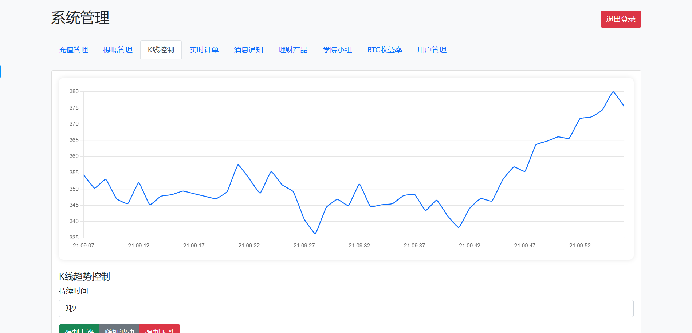This screenshot has width=692, height=333.
Task: Click the gray 随机波动 button
Action: [x=119, y=329]
